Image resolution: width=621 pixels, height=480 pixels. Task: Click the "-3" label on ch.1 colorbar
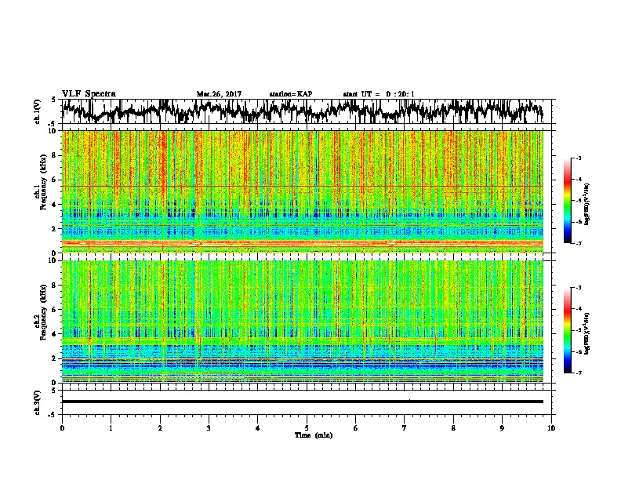click(x=579, y=158)
